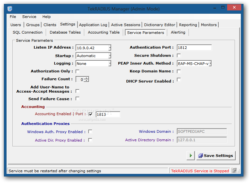Image resolution: width=250 pixels, height=183 pixels.
Task: Click the 'TekRADIUS Service is Stopped' status text
Action: (x=200, y=171)
